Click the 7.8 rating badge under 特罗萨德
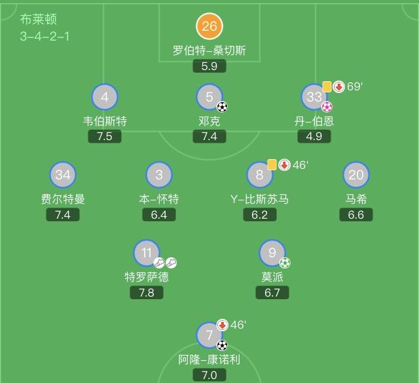 [x=147, y=293]
